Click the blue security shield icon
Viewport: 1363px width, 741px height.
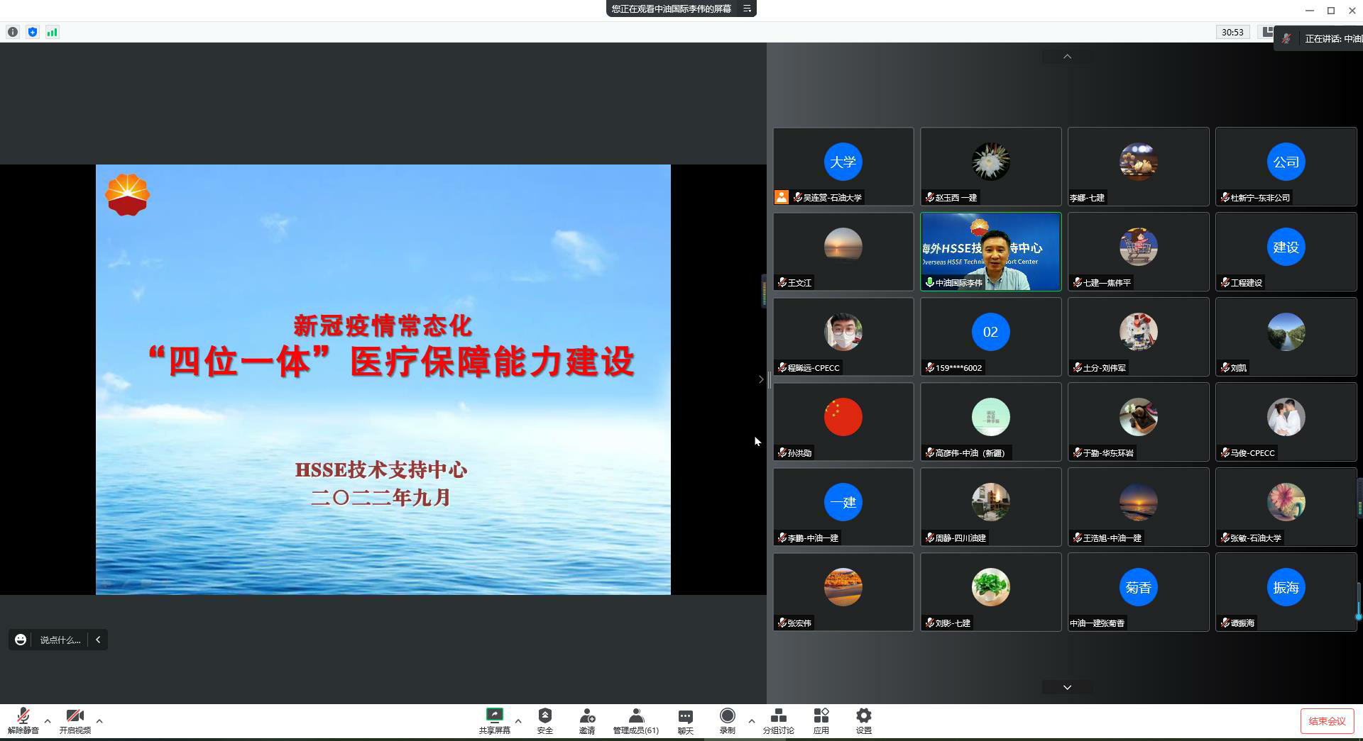pyautogui.click(x=33, y=32)
